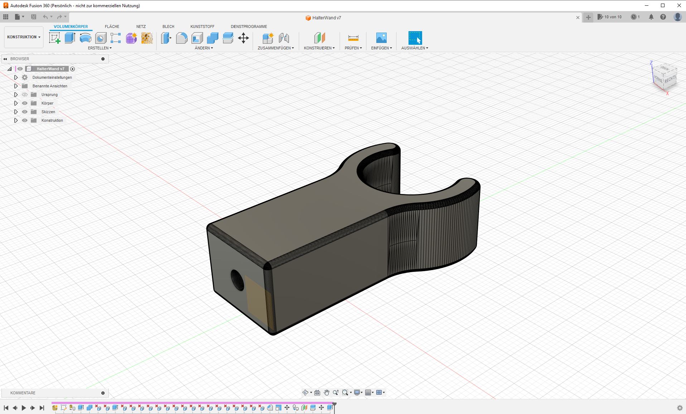686x414 pixels.
Task: Open the data panel grid icon
Action: (x=6, y=17)
